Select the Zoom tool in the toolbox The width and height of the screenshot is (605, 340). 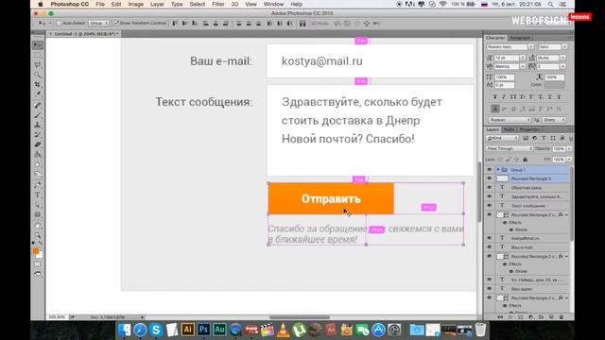coord(38,235)
